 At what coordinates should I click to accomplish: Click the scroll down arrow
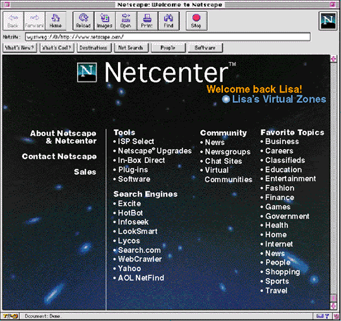pos(333,306)
